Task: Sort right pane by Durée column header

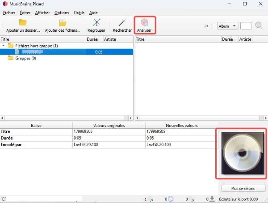Action: coord(230,39)
